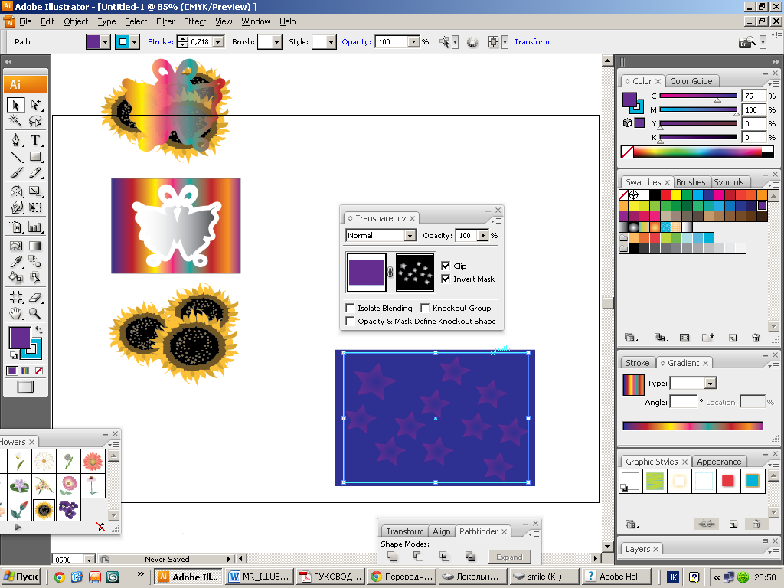Viewport: 784px width, 588px height.
Task: Delete swatch trash icon in Swatches panel
Action: pos(756,338)
